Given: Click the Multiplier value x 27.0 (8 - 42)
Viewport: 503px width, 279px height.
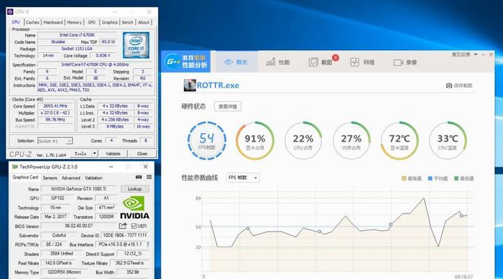Looking at the screenshot, I should click(x=56, y=113).
